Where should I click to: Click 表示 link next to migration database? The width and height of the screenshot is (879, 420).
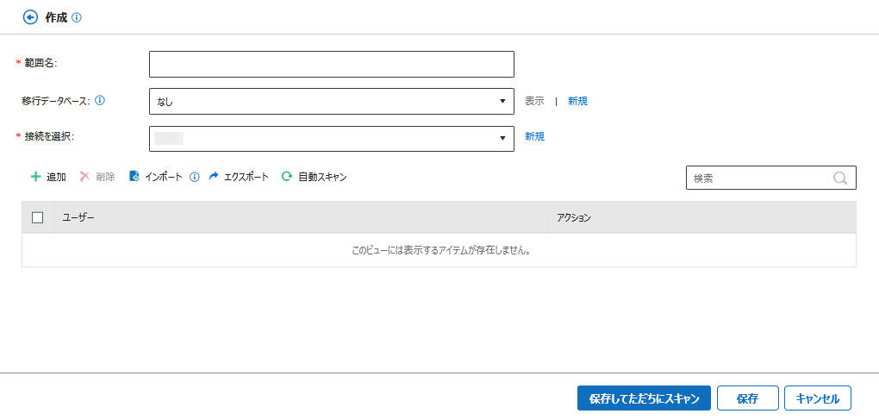pyautogui.click(x=534, y=101)
